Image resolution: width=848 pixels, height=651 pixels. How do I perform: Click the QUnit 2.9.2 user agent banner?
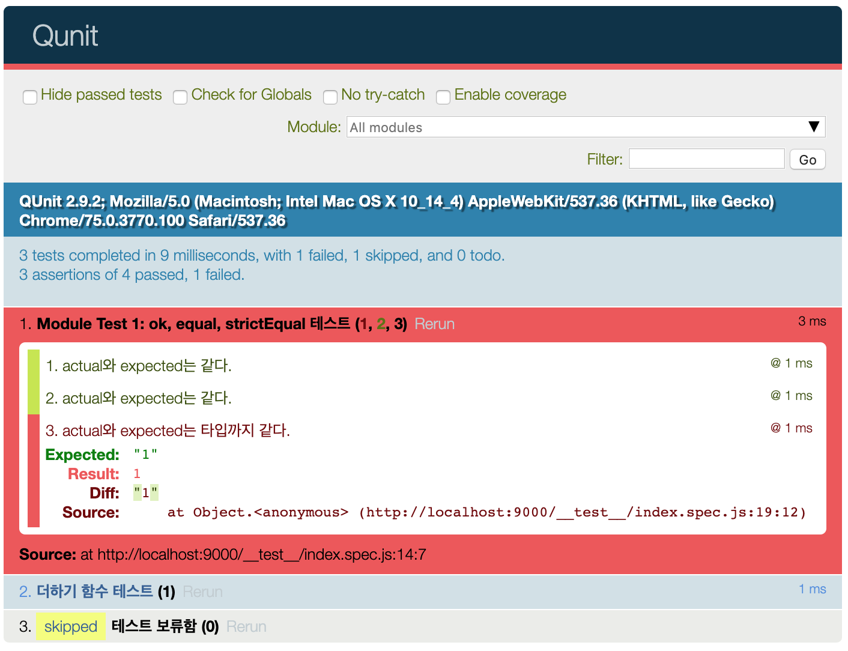[423, 210]
